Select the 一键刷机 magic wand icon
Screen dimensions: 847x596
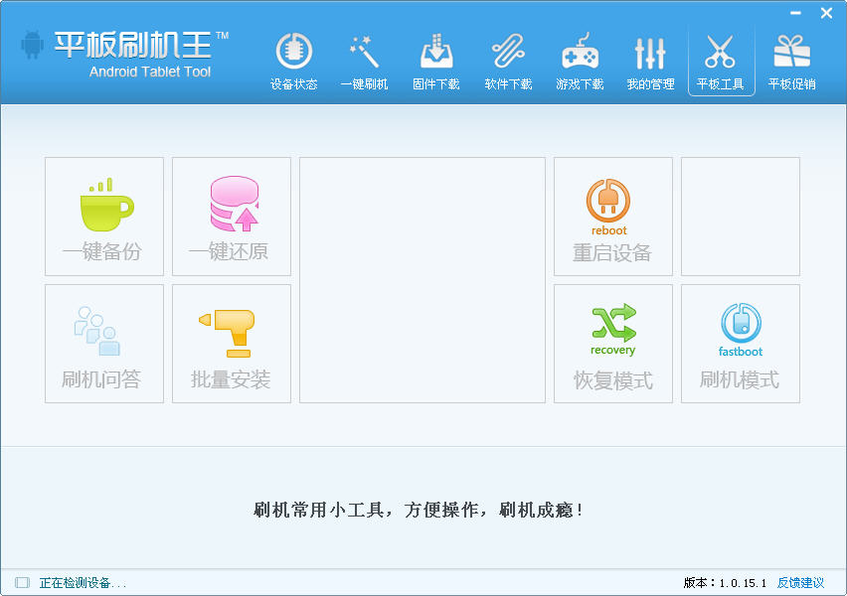[364, 62]
